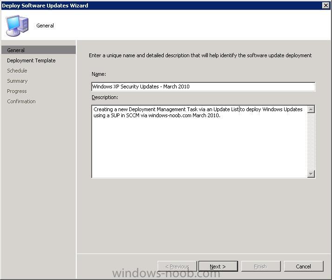Select the Progress step in sidebar
Viewport: 332px width, 280px height.
pyautogui.click(x=17, y=91)
